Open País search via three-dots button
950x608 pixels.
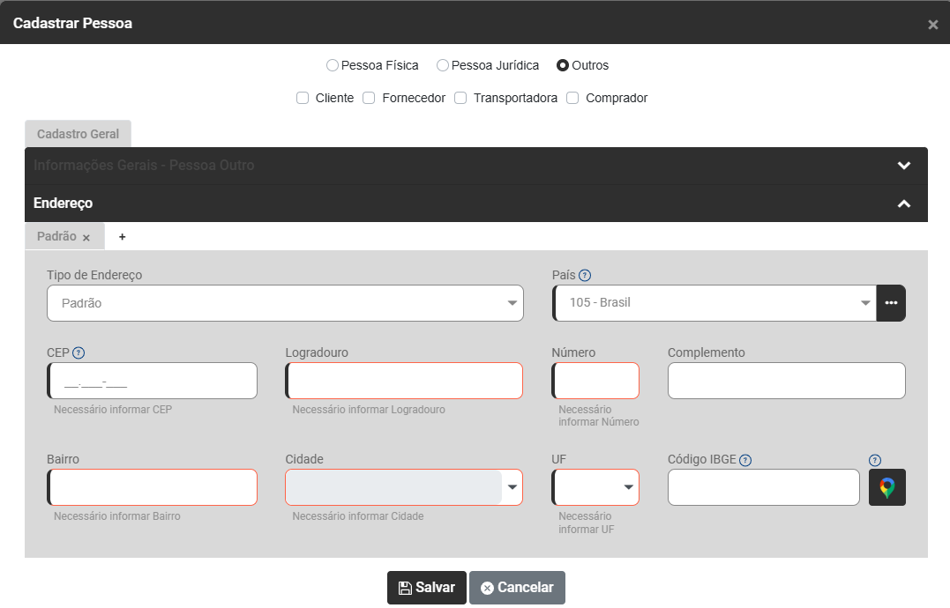(x=891, y=303)
